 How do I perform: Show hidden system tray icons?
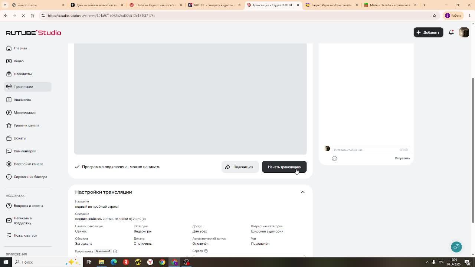(427, 262)
